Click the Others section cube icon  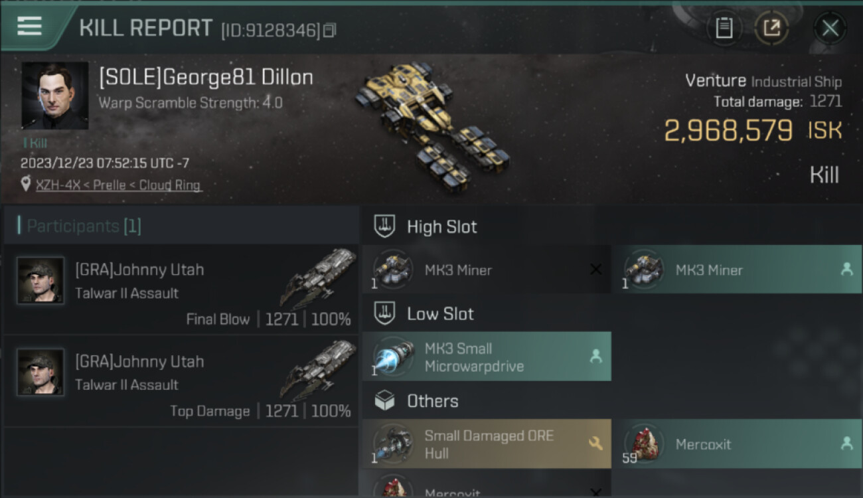coord(385,400)
